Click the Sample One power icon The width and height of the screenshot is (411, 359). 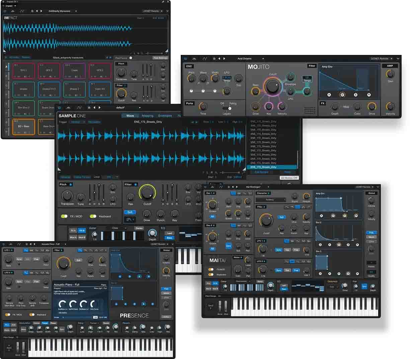point(59,107)
